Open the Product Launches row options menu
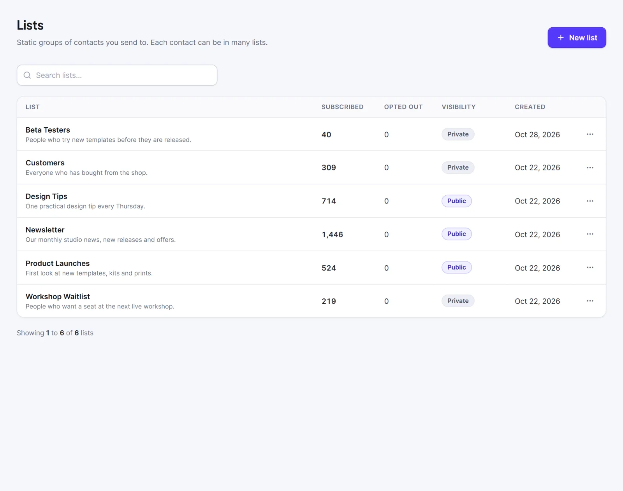The image size is (623, 491). click(x=590, y=268)
